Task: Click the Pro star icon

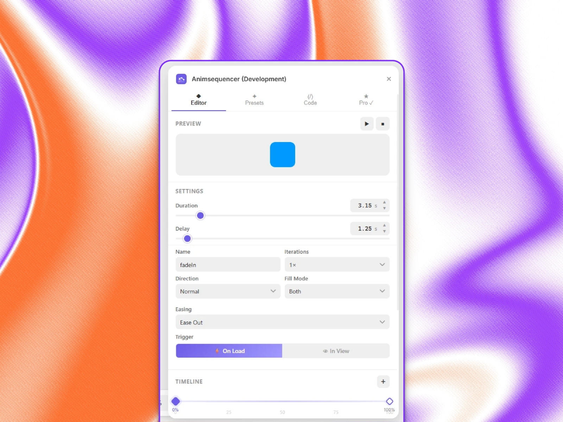Action: [366, 96]
